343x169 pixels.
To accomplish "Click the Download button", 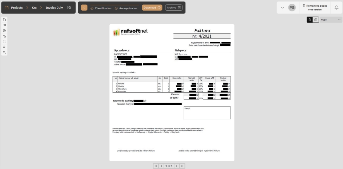I will coord(152,7).
